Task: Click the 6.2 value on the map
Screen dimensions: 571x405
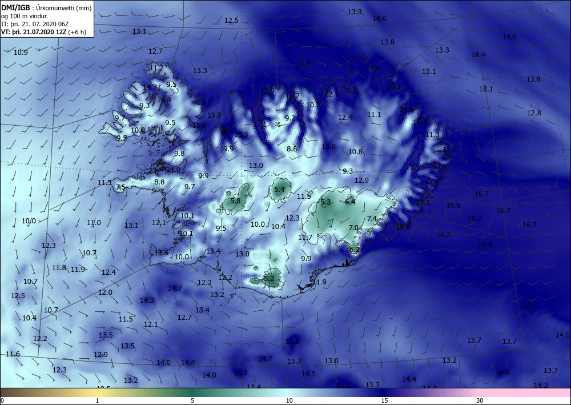Action: click(x=355, y=250)
